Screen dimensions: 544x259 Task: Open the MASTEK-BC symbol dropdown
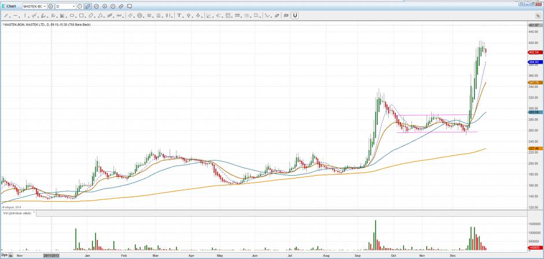click(45, 6)
